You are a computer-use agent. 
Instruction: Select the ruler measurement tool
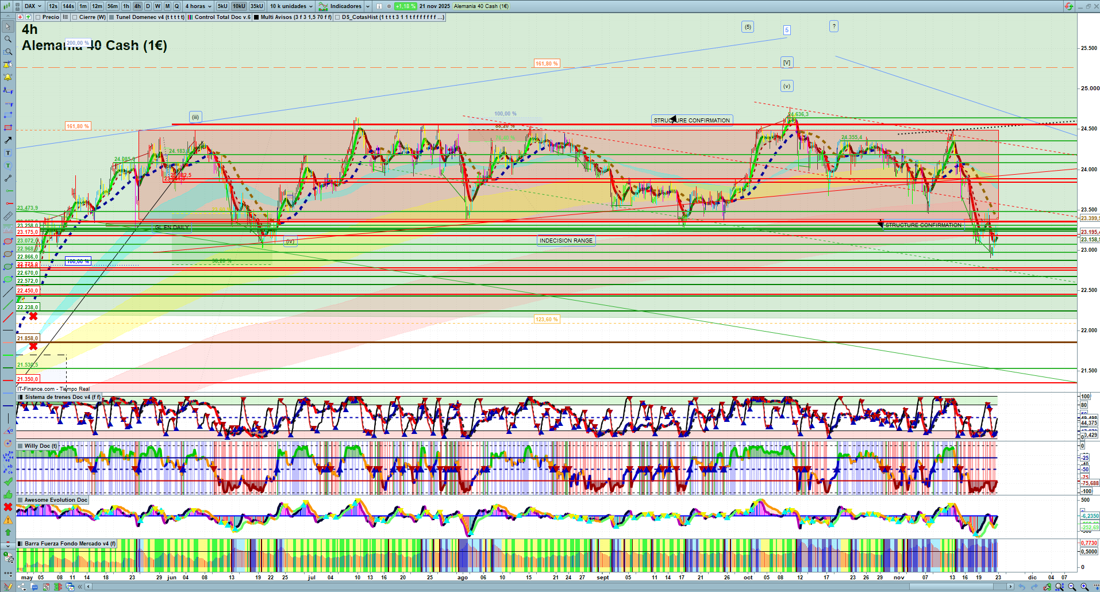click(8, 216)
